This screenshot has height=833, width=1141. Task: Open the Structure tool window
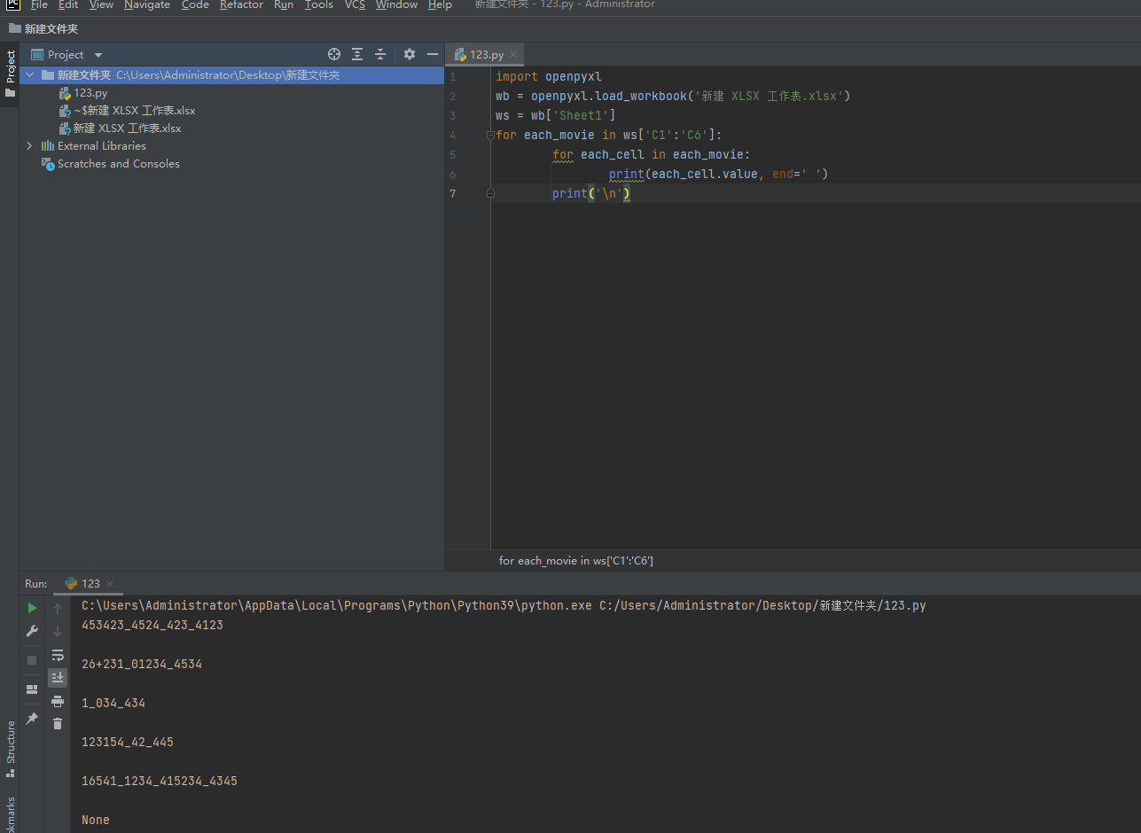click(10, 750)
